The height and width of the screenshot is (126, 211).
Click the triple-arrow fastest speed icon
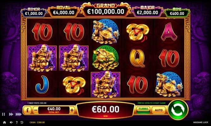(x=18, y=114)
